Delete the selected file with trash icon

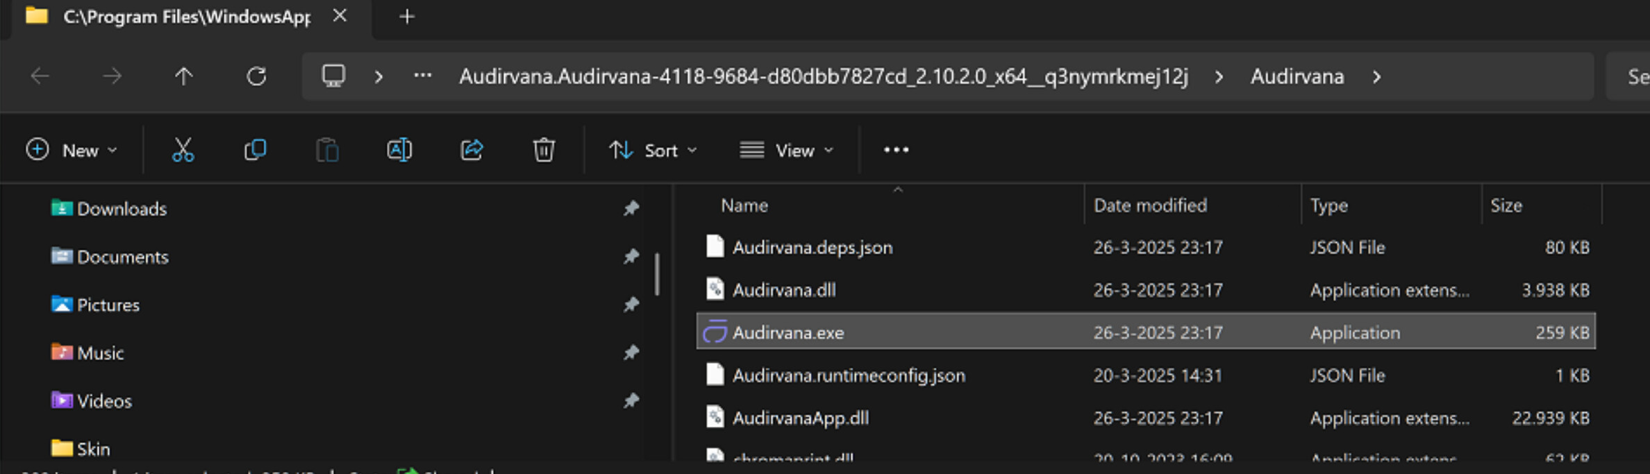[544, 150]
